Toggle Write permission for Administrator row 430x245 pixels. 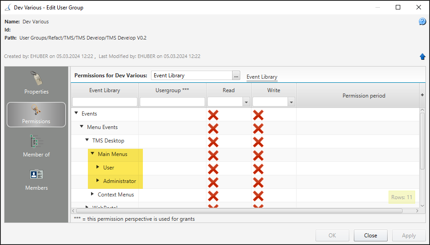pyautogui.click(x=258, y=183)
